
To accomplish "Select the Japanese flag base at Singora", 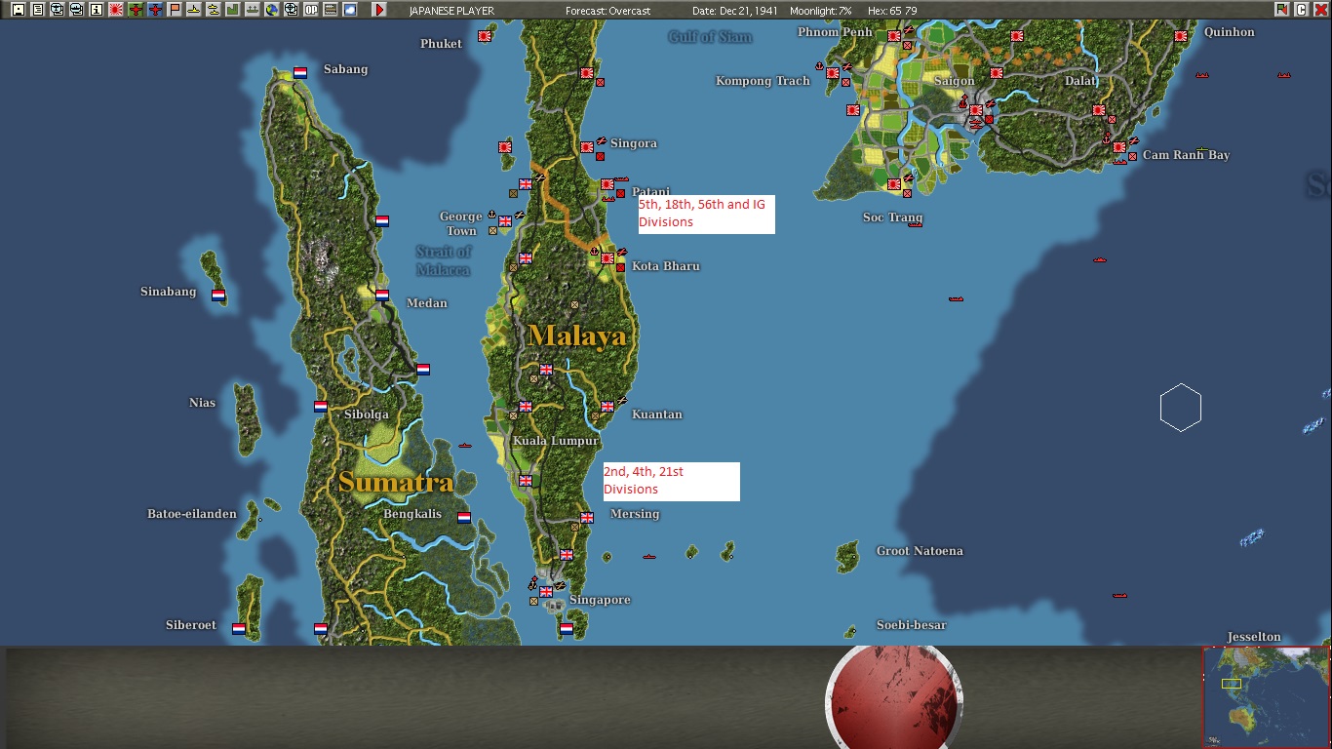I will click(587, 147).
